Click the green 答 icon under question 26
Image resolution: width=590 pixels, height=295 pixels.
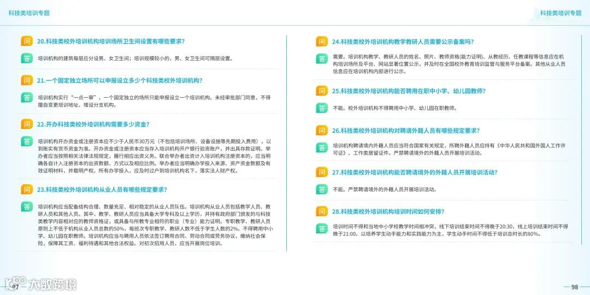click(321, 147)
